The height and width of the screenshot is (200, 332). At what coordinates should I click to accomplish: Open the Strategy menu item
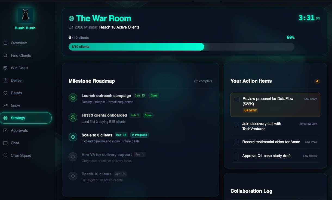click(26, 118)
